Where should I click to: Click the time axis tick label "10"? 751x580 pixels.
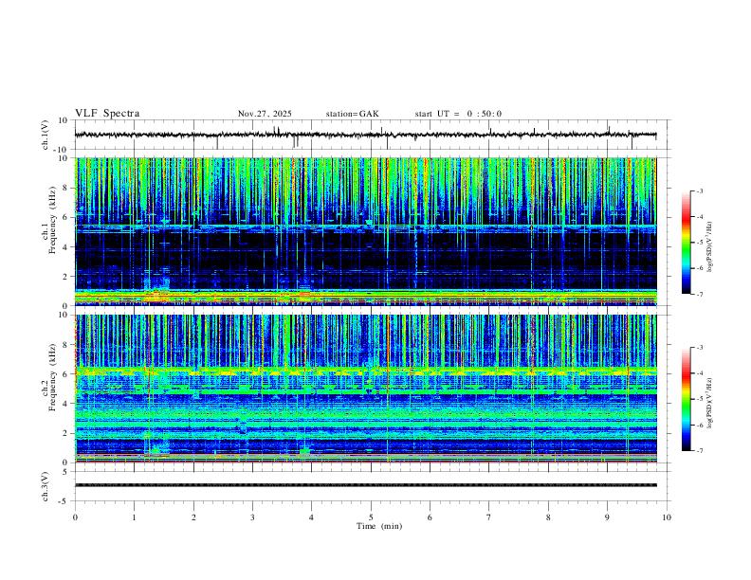667,517
